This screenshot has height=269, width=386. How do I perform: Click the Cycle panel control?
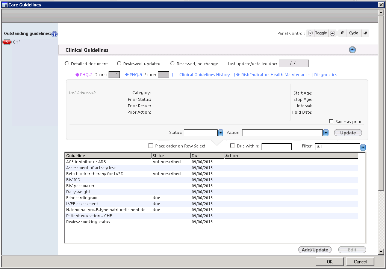(x=354, y=33)
